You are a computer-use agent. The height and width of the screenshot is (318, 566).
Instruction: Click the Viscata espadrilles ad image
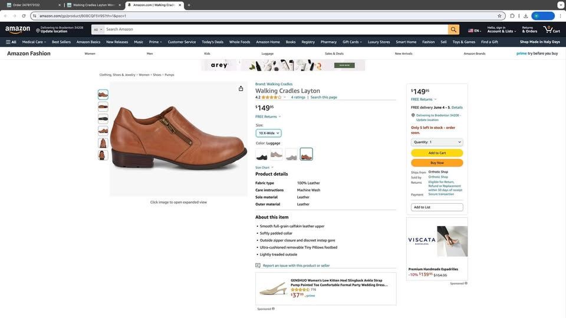coord(452,241)
